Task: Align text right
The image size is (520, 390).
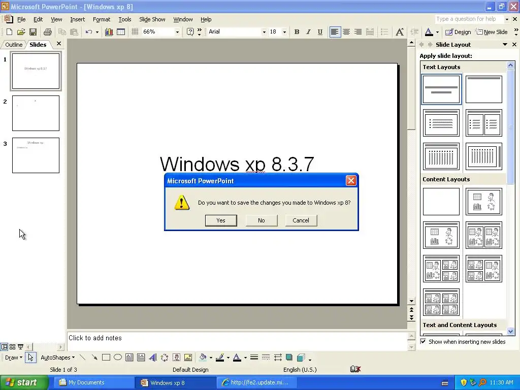Action: (358, 32)
